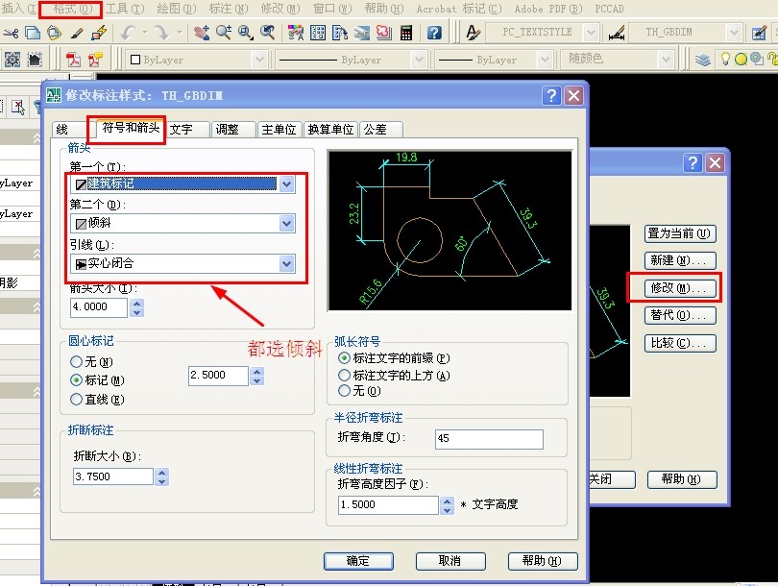Expand the 引线 leader arrowhead dropdown
778x586 pixels.
coord(286,263)
